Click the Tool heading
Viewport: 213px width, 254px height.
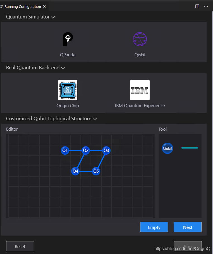click(x=162, y=129)
